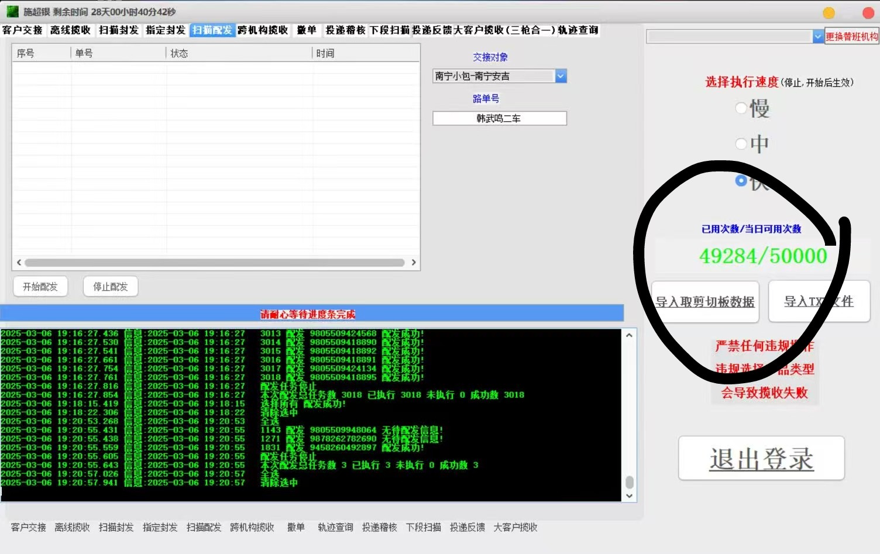Click the 时间 column header
The width and height of the screenshot is (880, 554).
366,53
